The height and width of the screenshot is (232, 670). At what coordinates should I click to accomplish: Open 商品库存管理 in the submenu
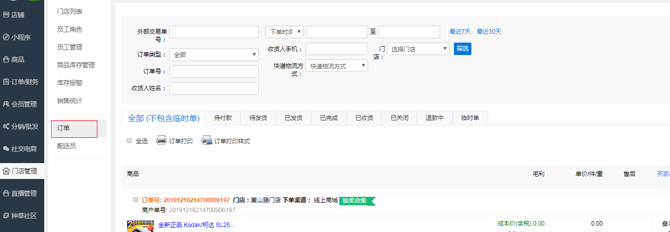[x=76, y=65]
